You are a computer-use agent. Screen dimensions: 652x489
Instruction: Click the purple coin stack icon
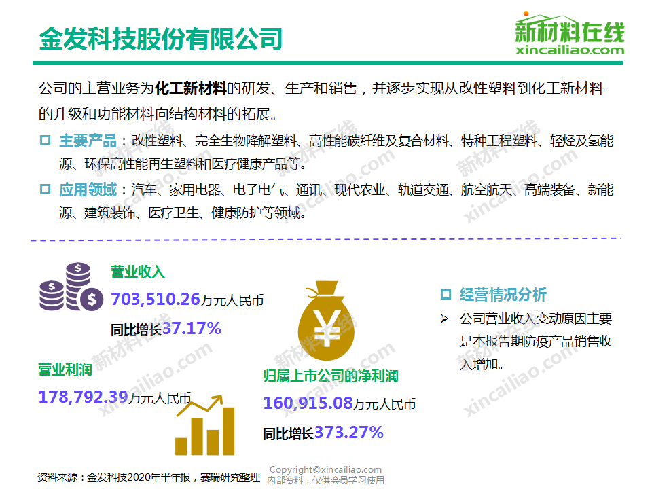pos(71,287)
